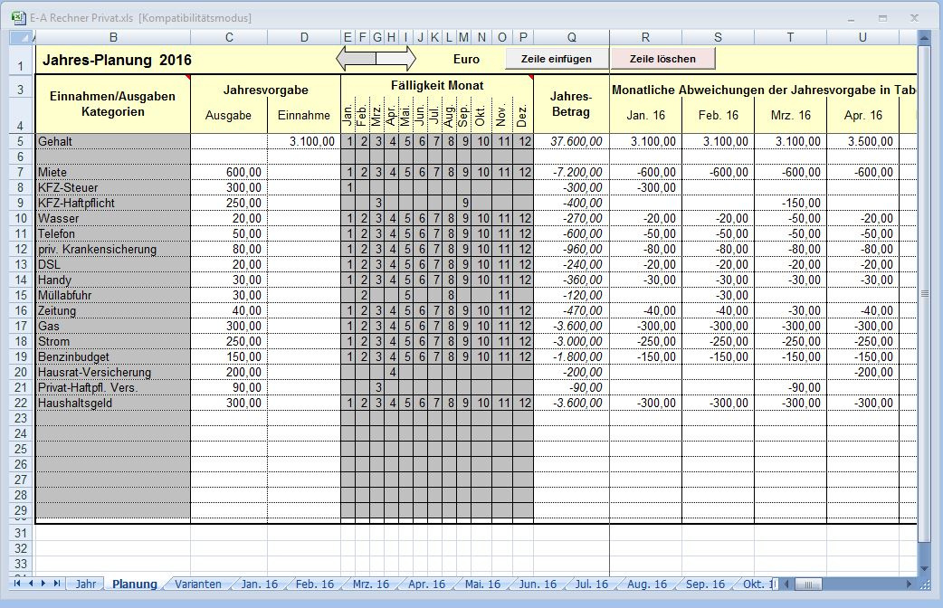Select row 7 header for Miete
Screen dimensions: 943x608
tap(21, 172)
